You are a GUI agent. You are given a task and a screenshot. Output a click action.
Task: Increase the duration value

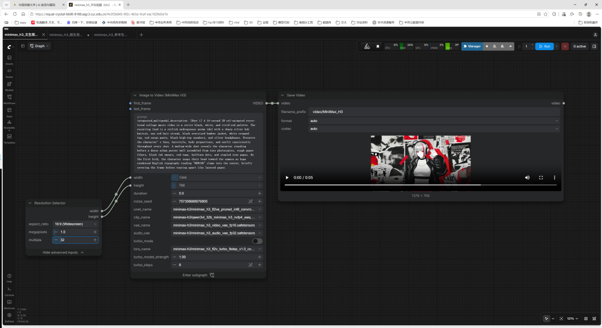(x=260, y=193)
